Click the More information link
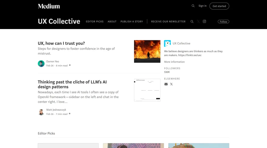 pos(174,62)
